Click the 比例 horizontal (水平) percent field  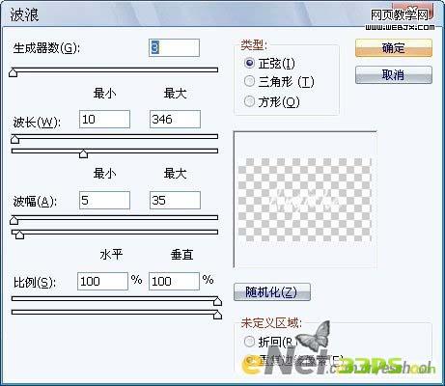pos(102,282)
